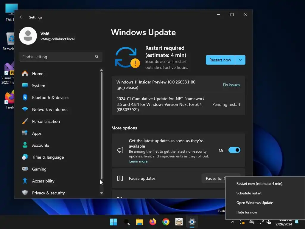The image size is (305, 229).
Task: Click the sidebar scrollbar down arrow
Action: pyautogui.click(x=101, y=193)
